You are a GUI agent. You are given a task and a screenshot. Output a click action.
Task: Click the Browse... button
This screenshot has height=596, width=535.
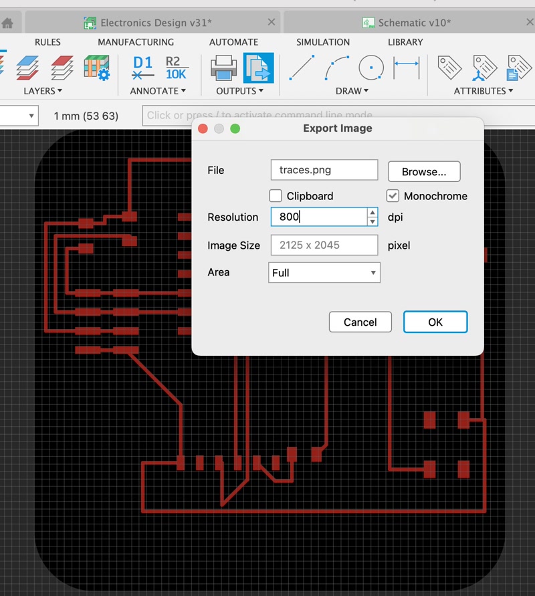424,172
